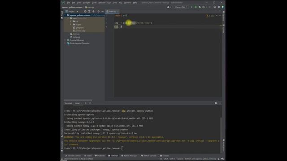Expand the Scripts folder
287x161 pixels.
tap(71, 25)
